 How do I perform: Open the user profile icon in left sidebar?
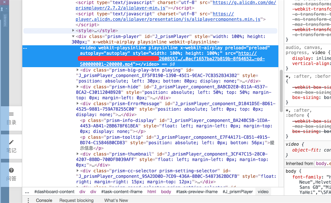tap(2, 9)
